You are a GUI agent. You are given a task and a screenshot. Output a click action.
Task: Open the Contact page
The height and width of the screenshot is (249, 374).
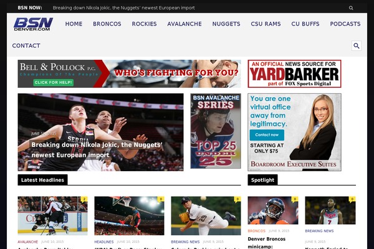point(26,45)
